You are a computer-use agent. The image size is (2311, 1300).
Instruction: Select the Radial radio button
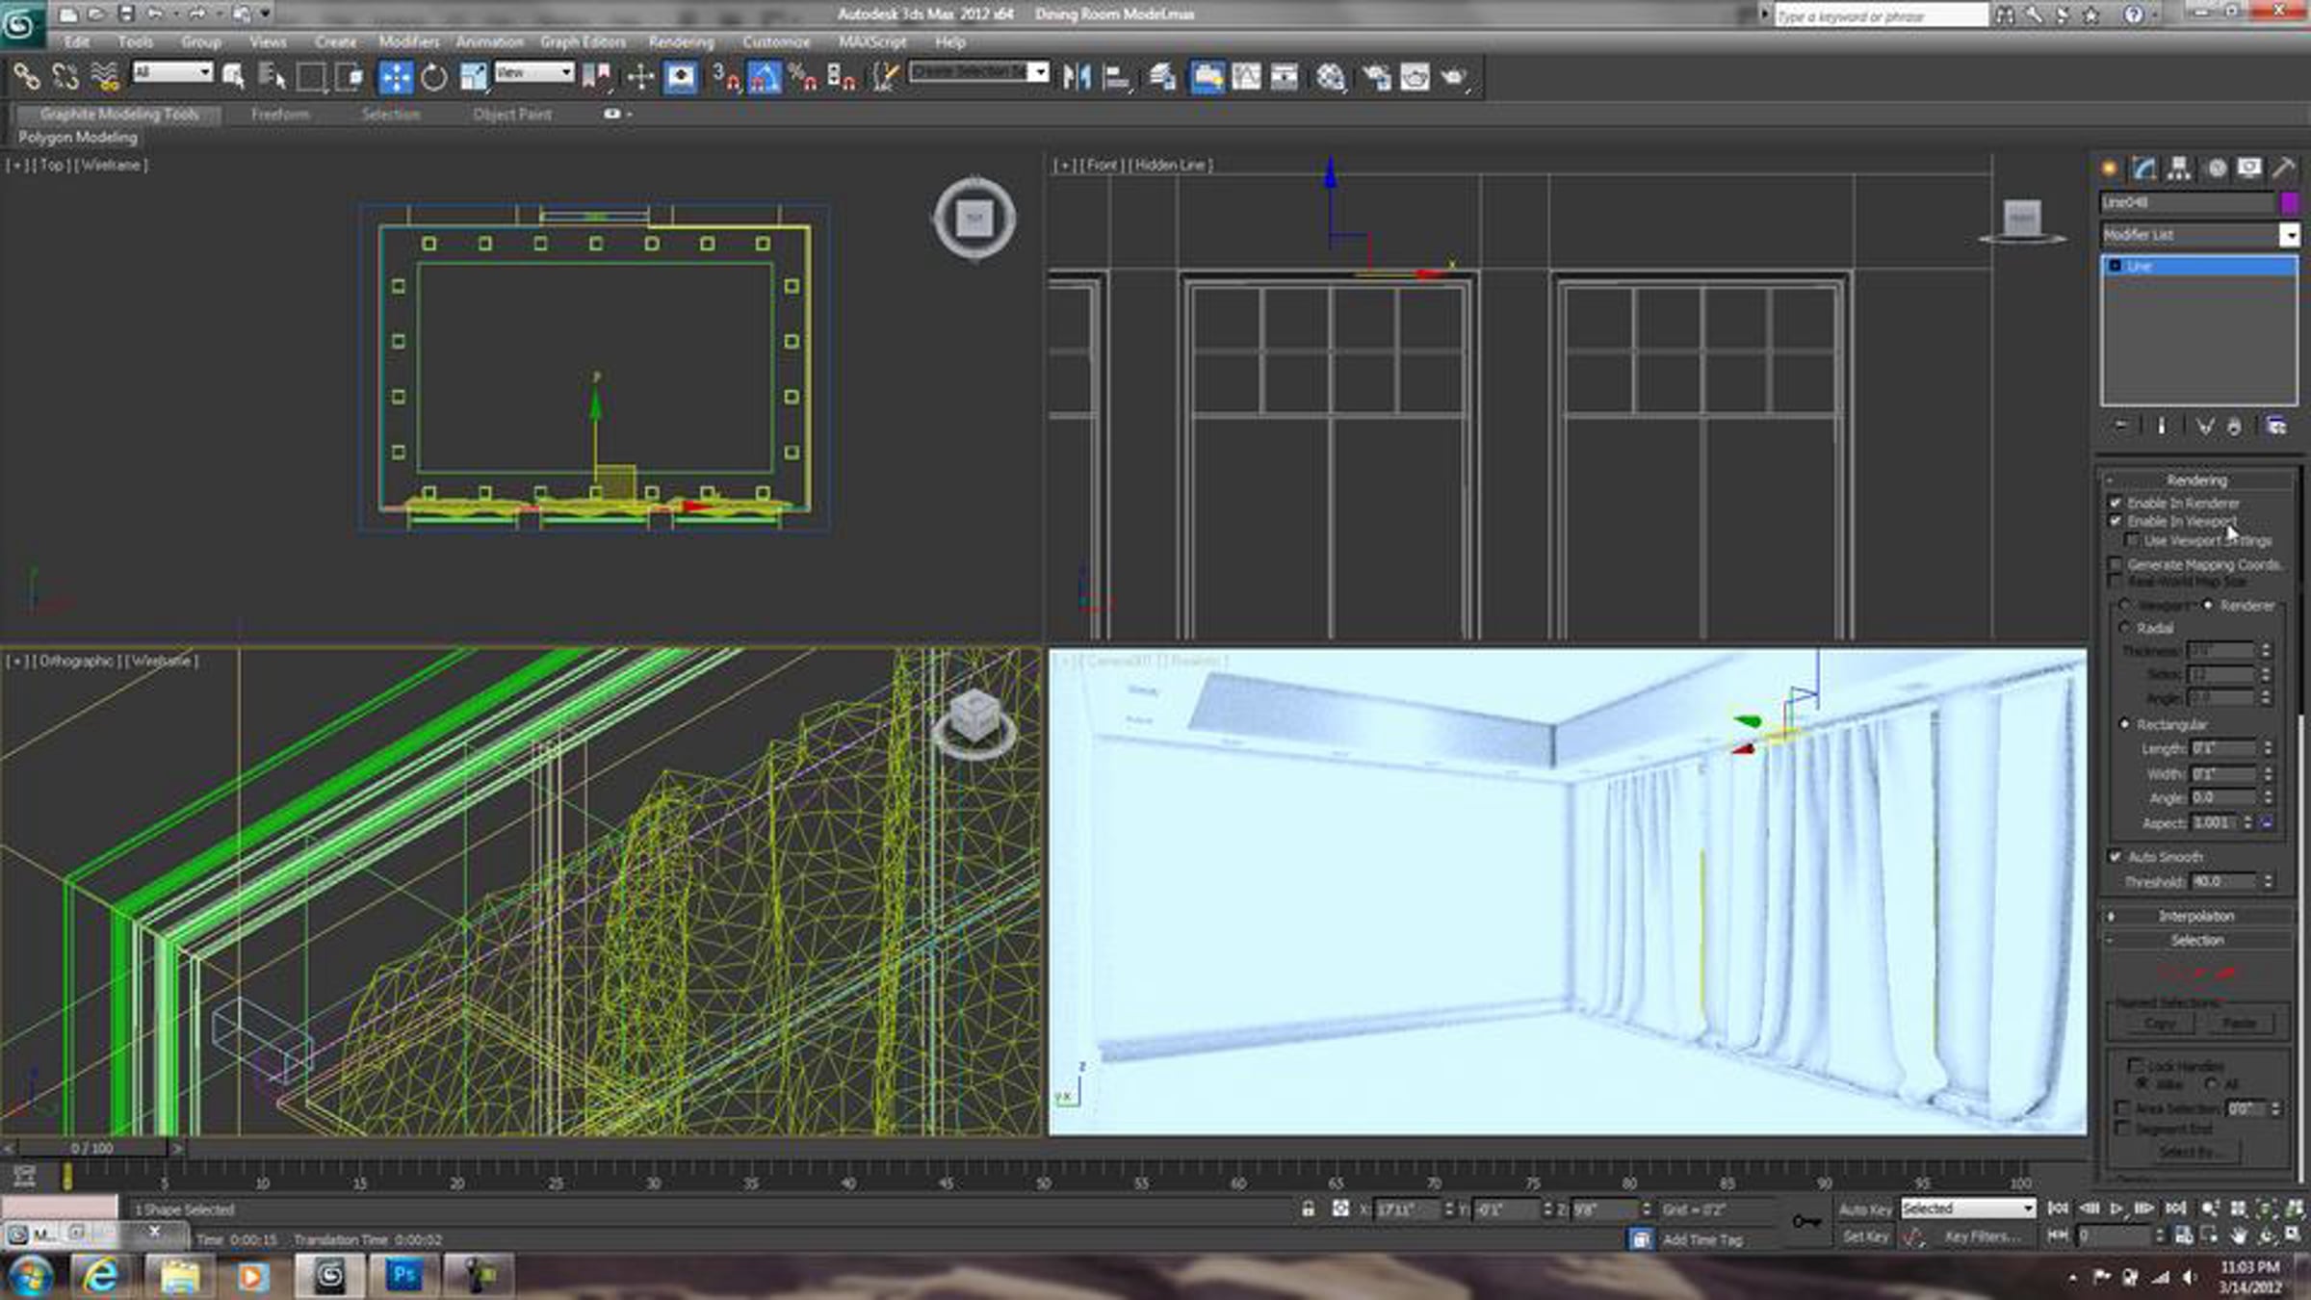click(x=2125, y=628)
